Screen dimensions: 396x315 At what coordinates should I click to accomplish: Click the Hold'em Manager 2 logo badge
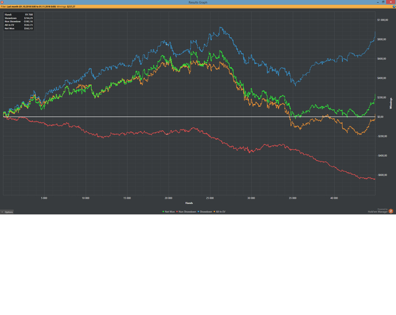(391, 211)
